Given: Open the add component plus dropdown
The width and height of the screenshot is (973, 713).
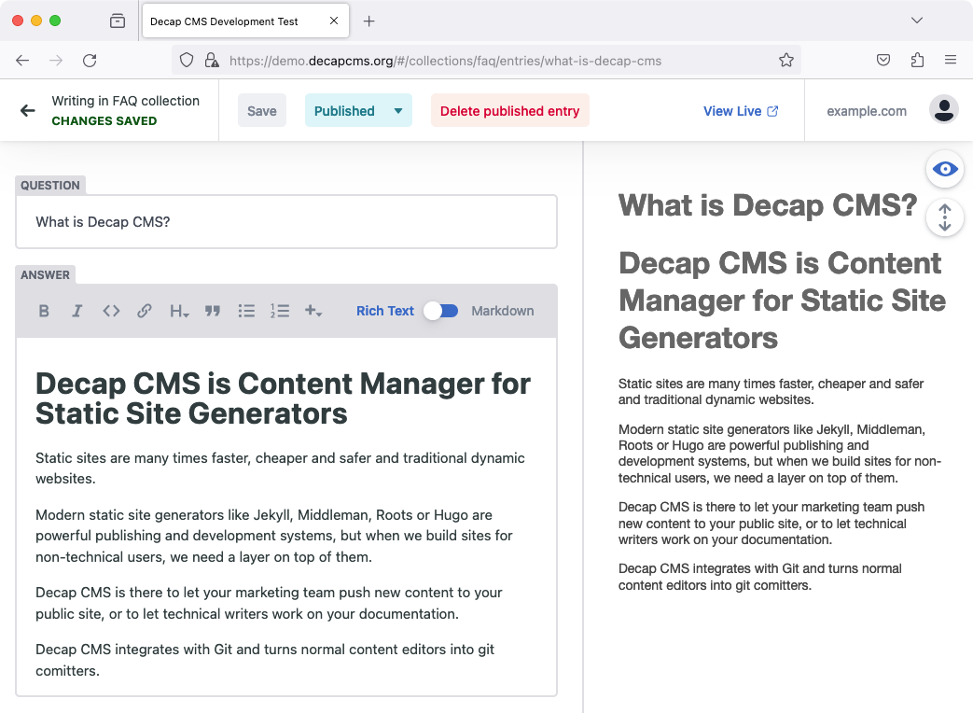Looking at the screenshot, I should tap(313, 311).
